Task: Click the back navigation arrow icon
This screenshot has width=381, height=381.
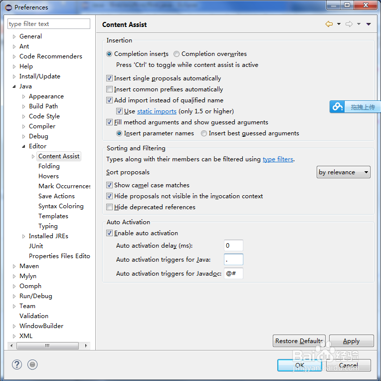Action: pyautogui.click(x=329, y=24)
